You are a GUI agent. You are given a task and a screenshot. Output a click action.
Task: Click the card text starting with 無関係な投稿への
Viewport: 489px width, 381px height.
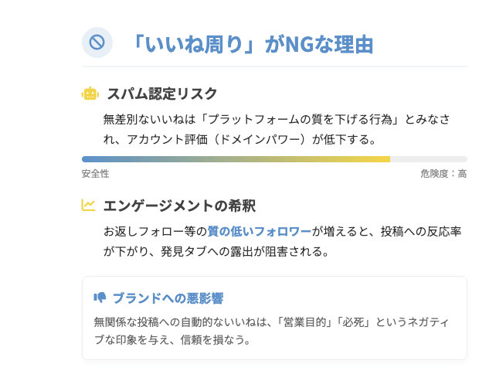271,331
